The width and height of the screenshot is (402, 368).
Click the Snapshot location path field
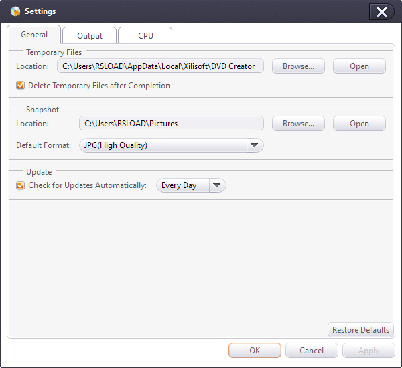click(x=172, y=123)
